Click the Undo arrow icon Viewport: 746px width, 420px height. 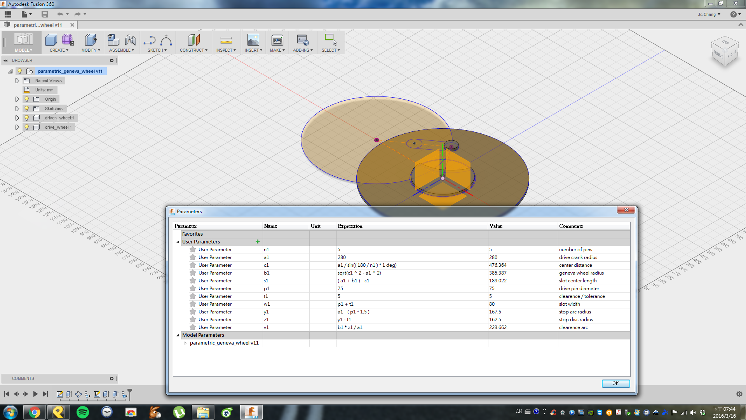pos(60,14)
